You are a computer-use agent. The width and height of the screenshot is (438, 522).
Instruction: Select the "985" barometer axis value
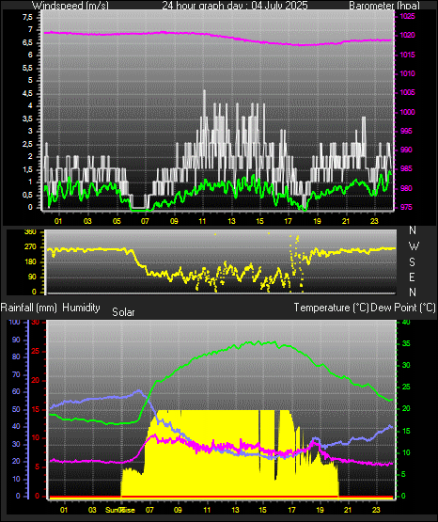click(x=406, y=169)
